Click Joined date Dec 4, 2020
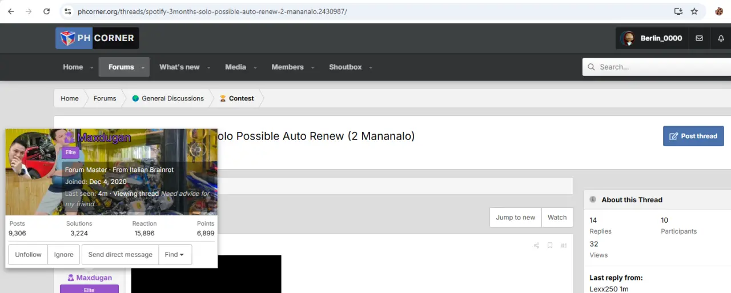731x293 pixels. pos(108,182)
